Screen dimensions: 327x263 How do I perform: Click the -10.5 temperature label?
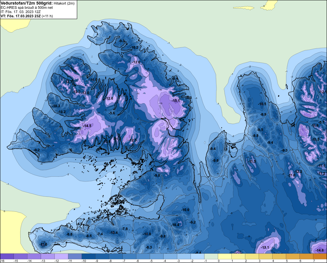[x=262, y=104]
